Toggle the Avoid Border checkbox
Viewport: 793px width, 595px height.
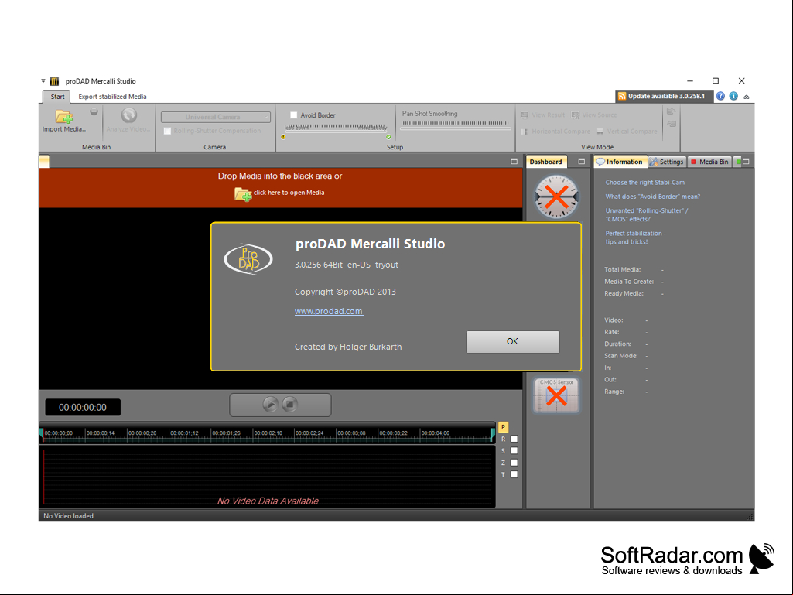tap(293, 115)
